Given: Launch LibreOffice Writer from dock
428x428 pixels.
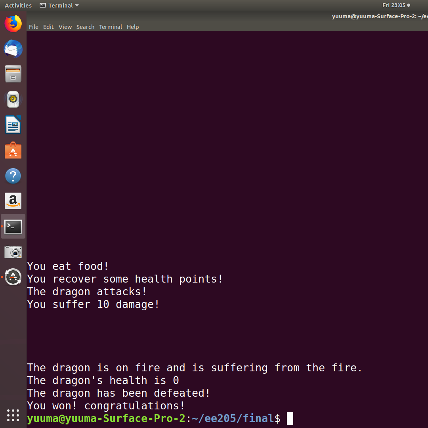Looking at the screenshot, I should 13,125.
